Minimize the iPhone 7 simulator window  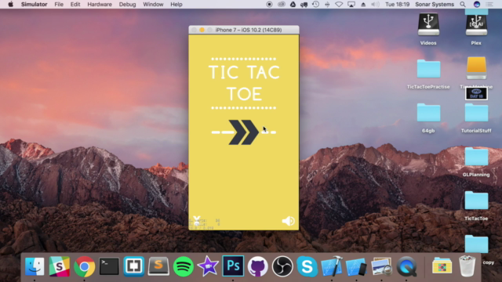tap(202, 30)
